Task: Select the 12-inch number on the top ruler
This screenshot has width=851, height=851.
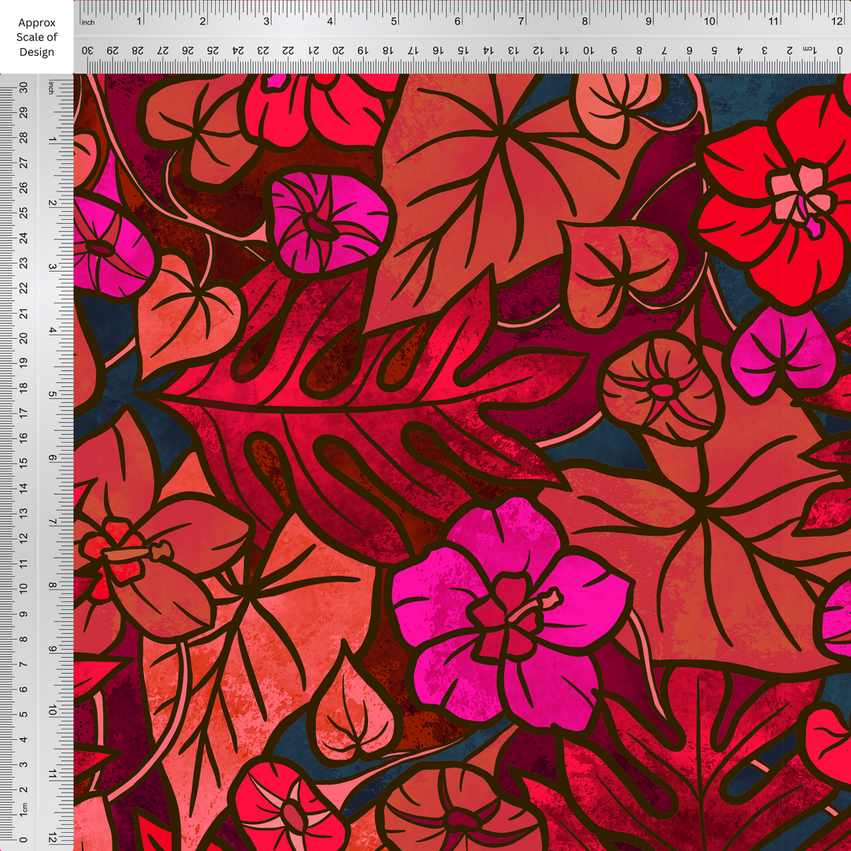Action: pyautogui.click(x=836, y=21)
